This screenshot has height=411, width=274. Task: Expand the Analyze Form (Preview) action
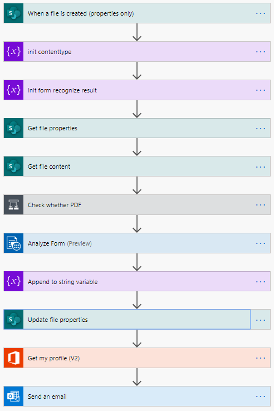(137, 243)
